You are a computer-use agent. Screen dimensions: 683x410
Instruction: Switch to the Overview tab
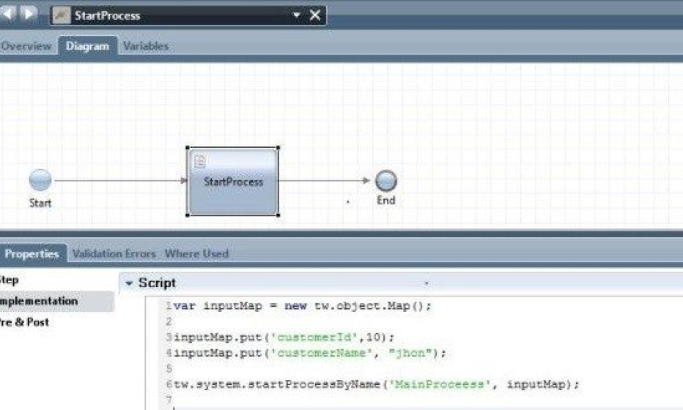26,46
